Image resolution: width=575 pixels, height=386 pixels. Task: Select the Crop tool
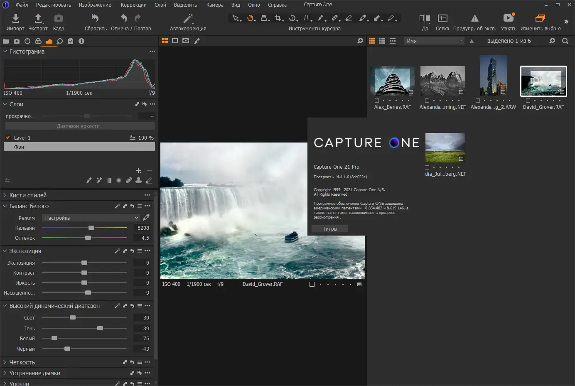click(x=278, y=18)
